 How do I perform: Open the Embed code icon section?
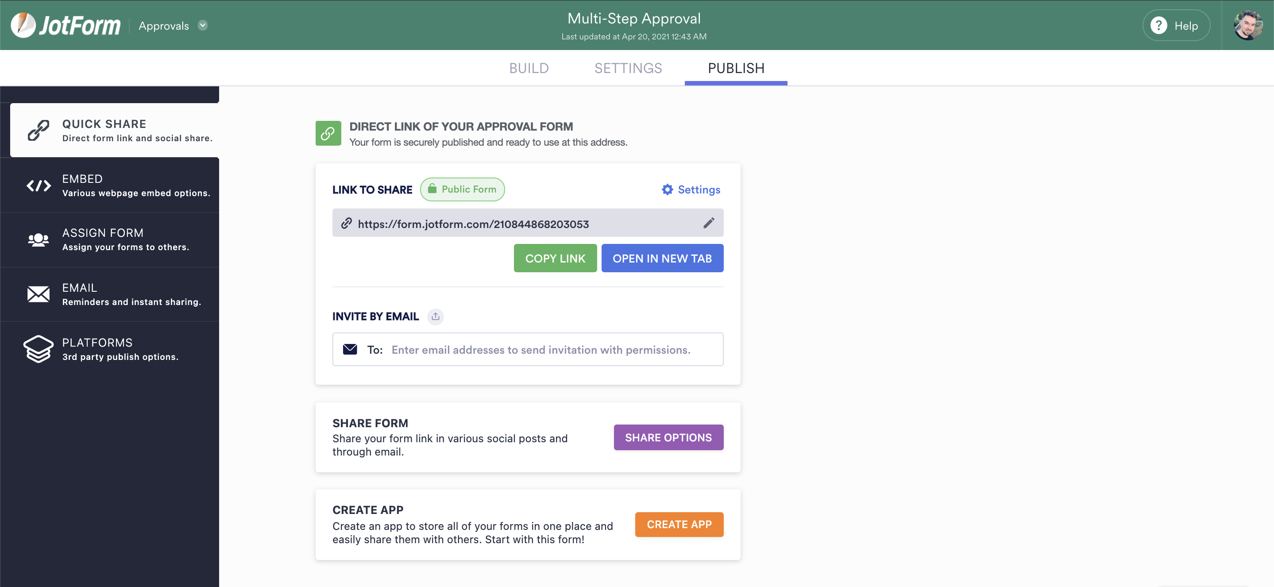(38, 185)
